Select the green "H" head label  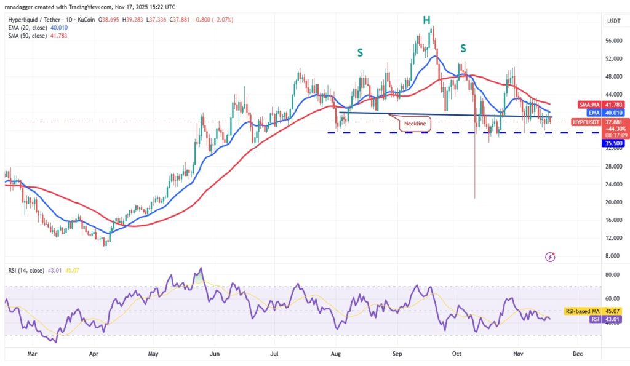[426, 20]
